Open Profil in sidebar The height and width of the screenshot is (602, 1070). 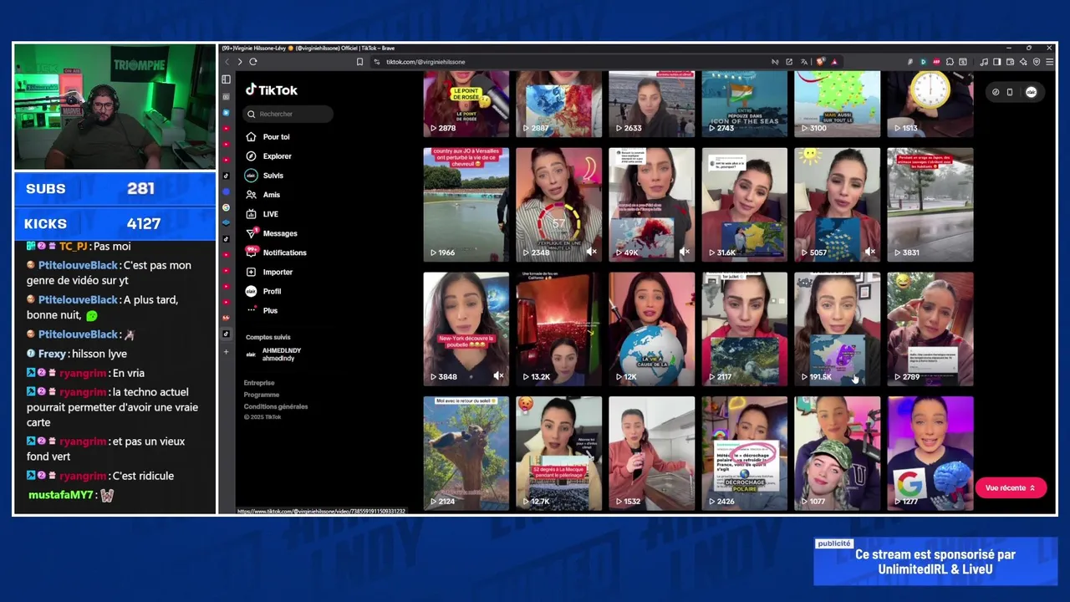(x=263, y=291)
